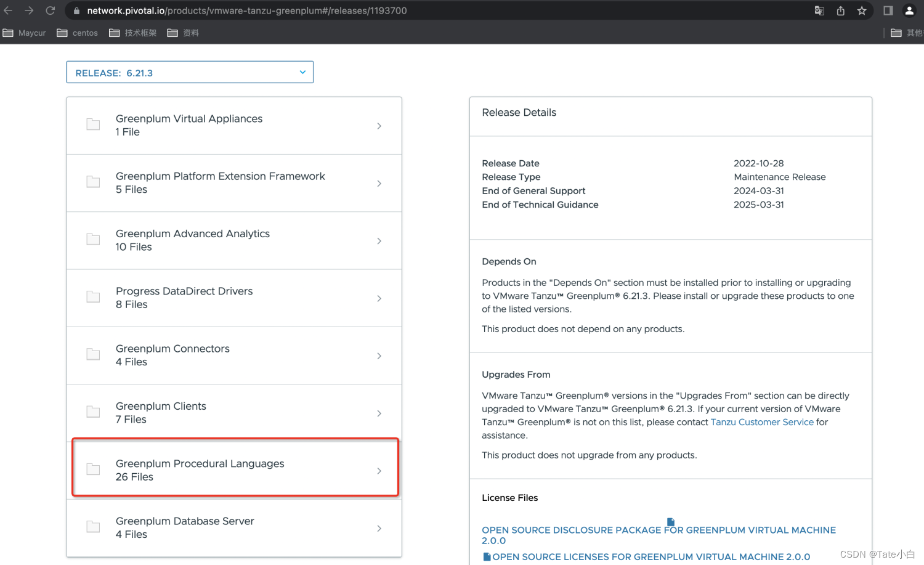This screenshot has height=565, width=924.
Task: Expand Greenplum Advanced Analytics using its chevron
Action: point(379,241)
